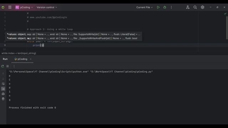Open the main hamburger menu
Screen dimensions: 228x128
pos(10,7)
